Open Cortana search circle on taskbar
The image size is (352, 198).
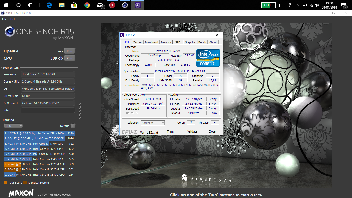[x=18, y=5]
